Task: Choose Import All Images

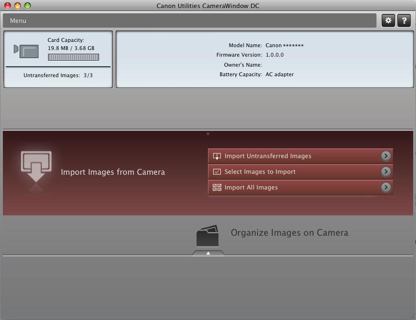Action: 300,187
